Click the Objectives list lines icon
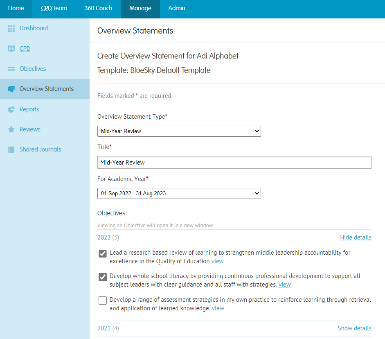385x339 pixels. click(x=11, y=69)
